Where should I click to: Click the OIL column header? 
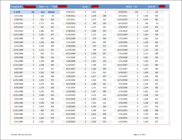point(33,12)
